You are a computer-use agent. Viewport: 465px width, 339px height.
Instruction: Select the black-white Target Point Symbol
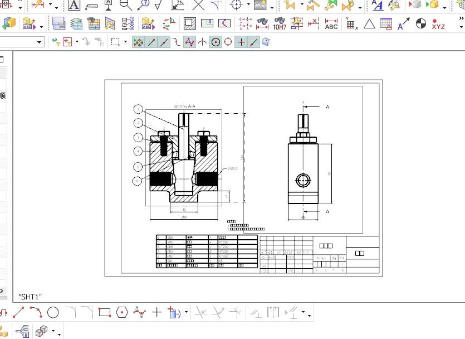click(x=421, y=23)
